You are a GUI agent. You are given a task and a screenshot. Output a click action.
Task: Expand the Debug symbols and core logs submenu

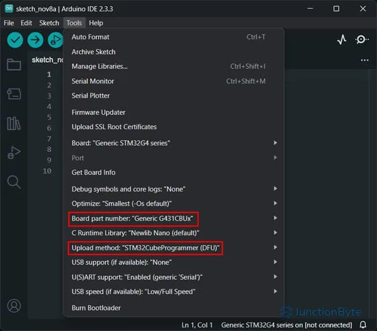(x=173, y=189)
